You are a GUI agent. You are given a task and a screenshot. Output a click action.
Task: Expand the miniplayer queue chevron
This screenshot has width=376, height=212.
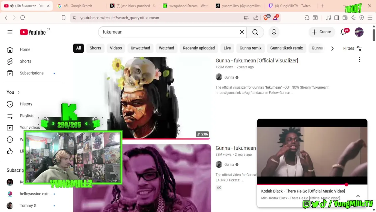(x=358, y=196)
